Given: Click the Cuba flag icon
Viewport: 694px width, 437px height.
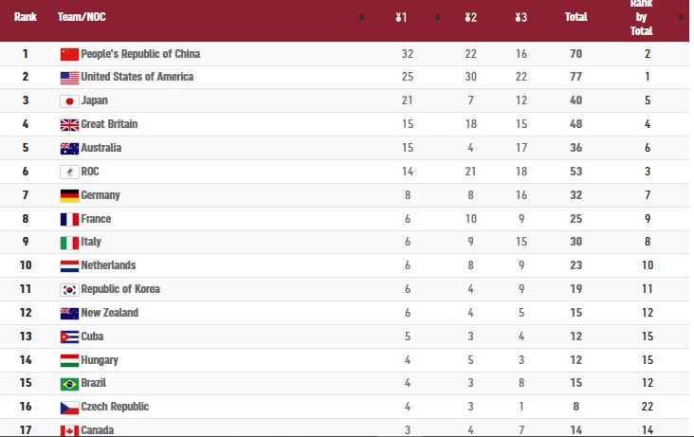Looking at the screenshot, I should pos(69,337).
